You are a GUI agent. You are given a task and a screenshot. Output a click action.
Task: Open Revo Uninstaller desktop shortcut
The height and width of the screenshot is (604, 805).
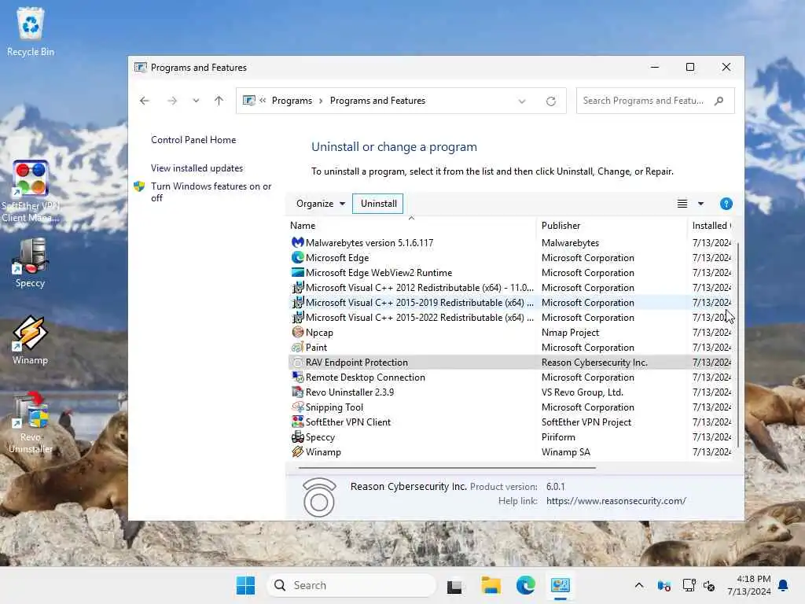tap(31, 422)
